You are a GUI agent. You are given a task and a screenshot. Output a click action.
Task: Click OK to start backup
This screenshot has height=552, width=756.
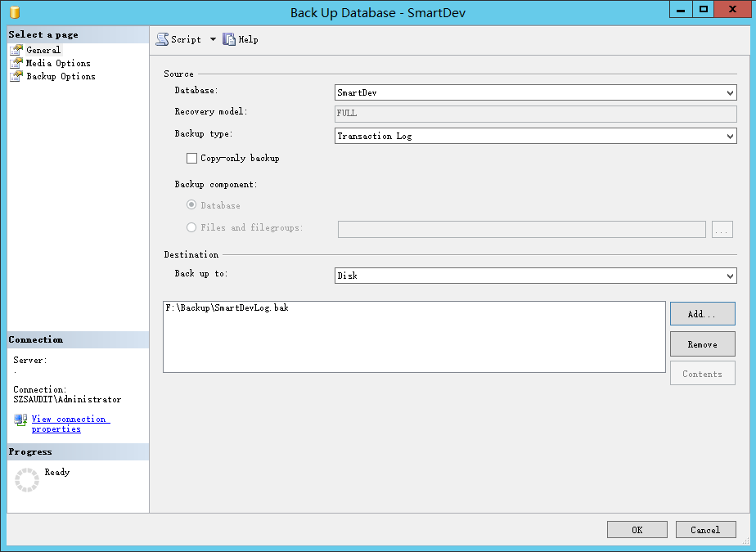pos(637,530)
